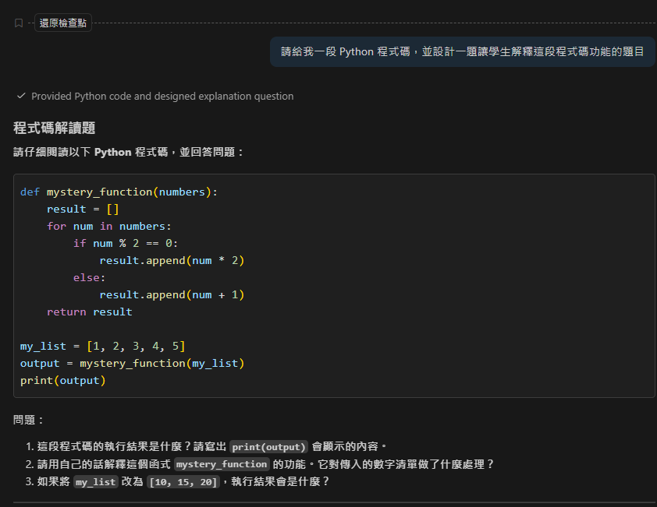Click the 'my_list = [1, 2, 3, 4, 5]' line
This screenshot has width=657, height=507.
tap(102, 346)
